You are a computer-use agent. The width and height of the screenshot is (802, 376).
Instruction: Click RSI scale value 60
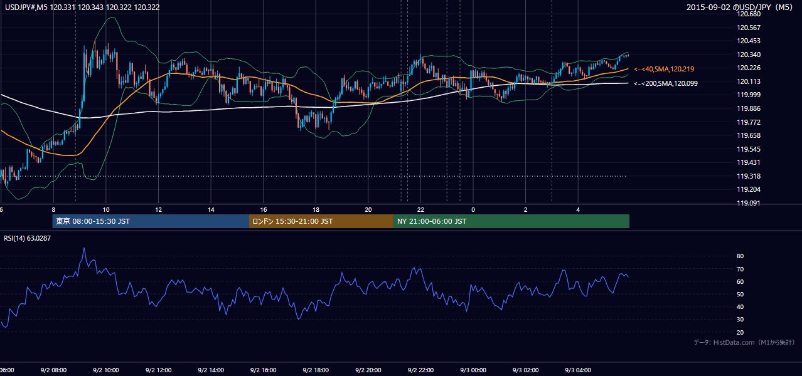pos(740,281)
